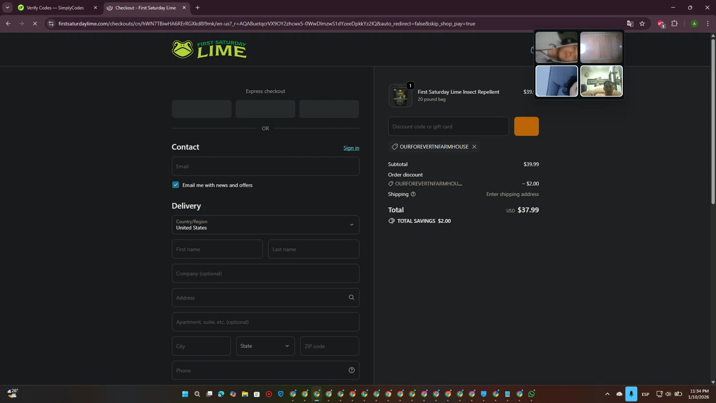
Task: Click the TOTAL SAVINGS $2.00 text
Action: tap(424, 221)
